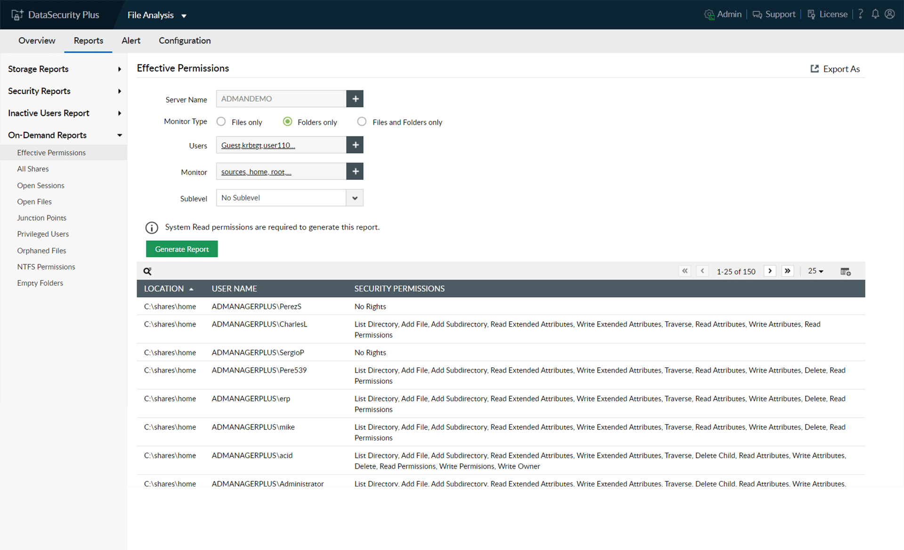Click the column chooser icon above the table
Image resolution: width=904 pixels, height=550 pixels.
click(x=845, y=271)
